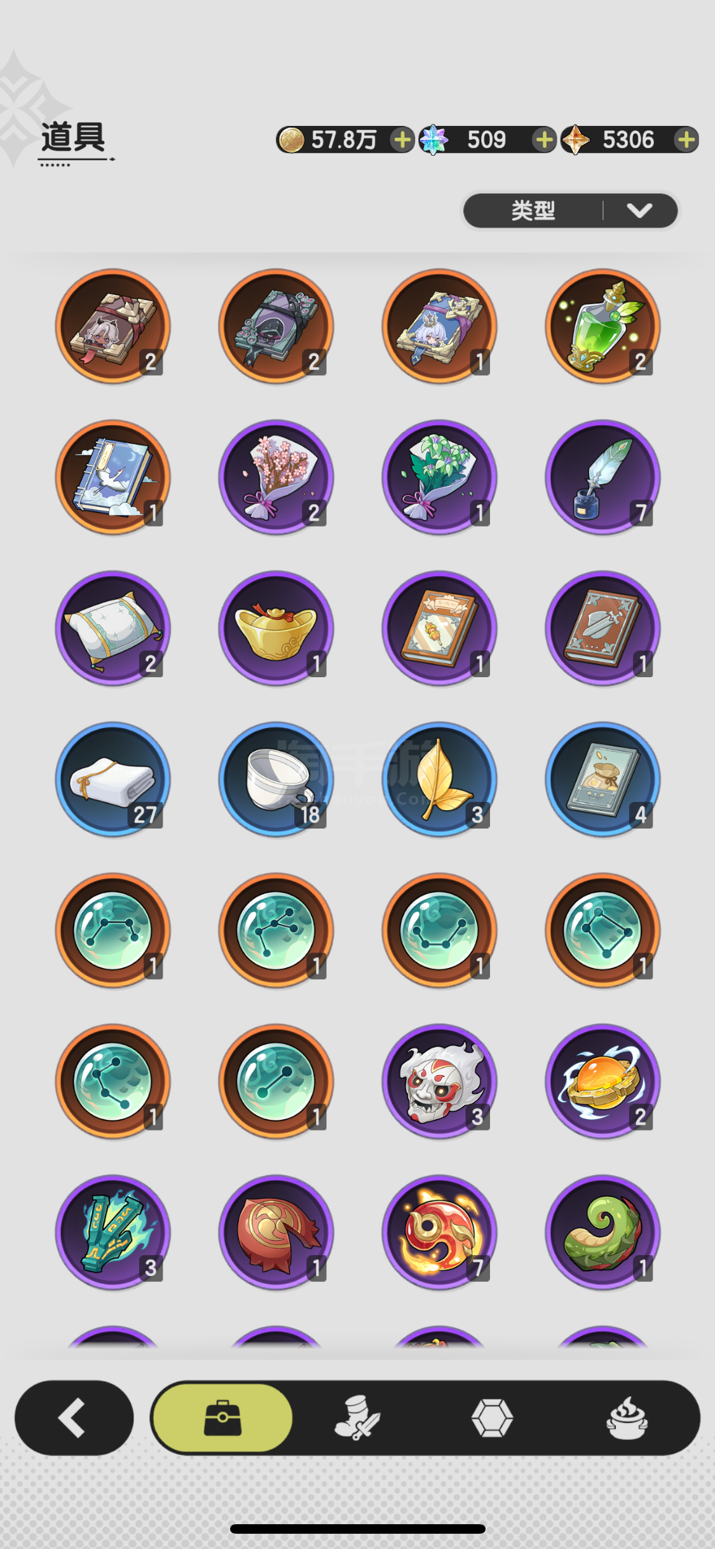The image size is (715, 1549).
Task: Select the green potion bottle item
Action: (x=603, y=326)
